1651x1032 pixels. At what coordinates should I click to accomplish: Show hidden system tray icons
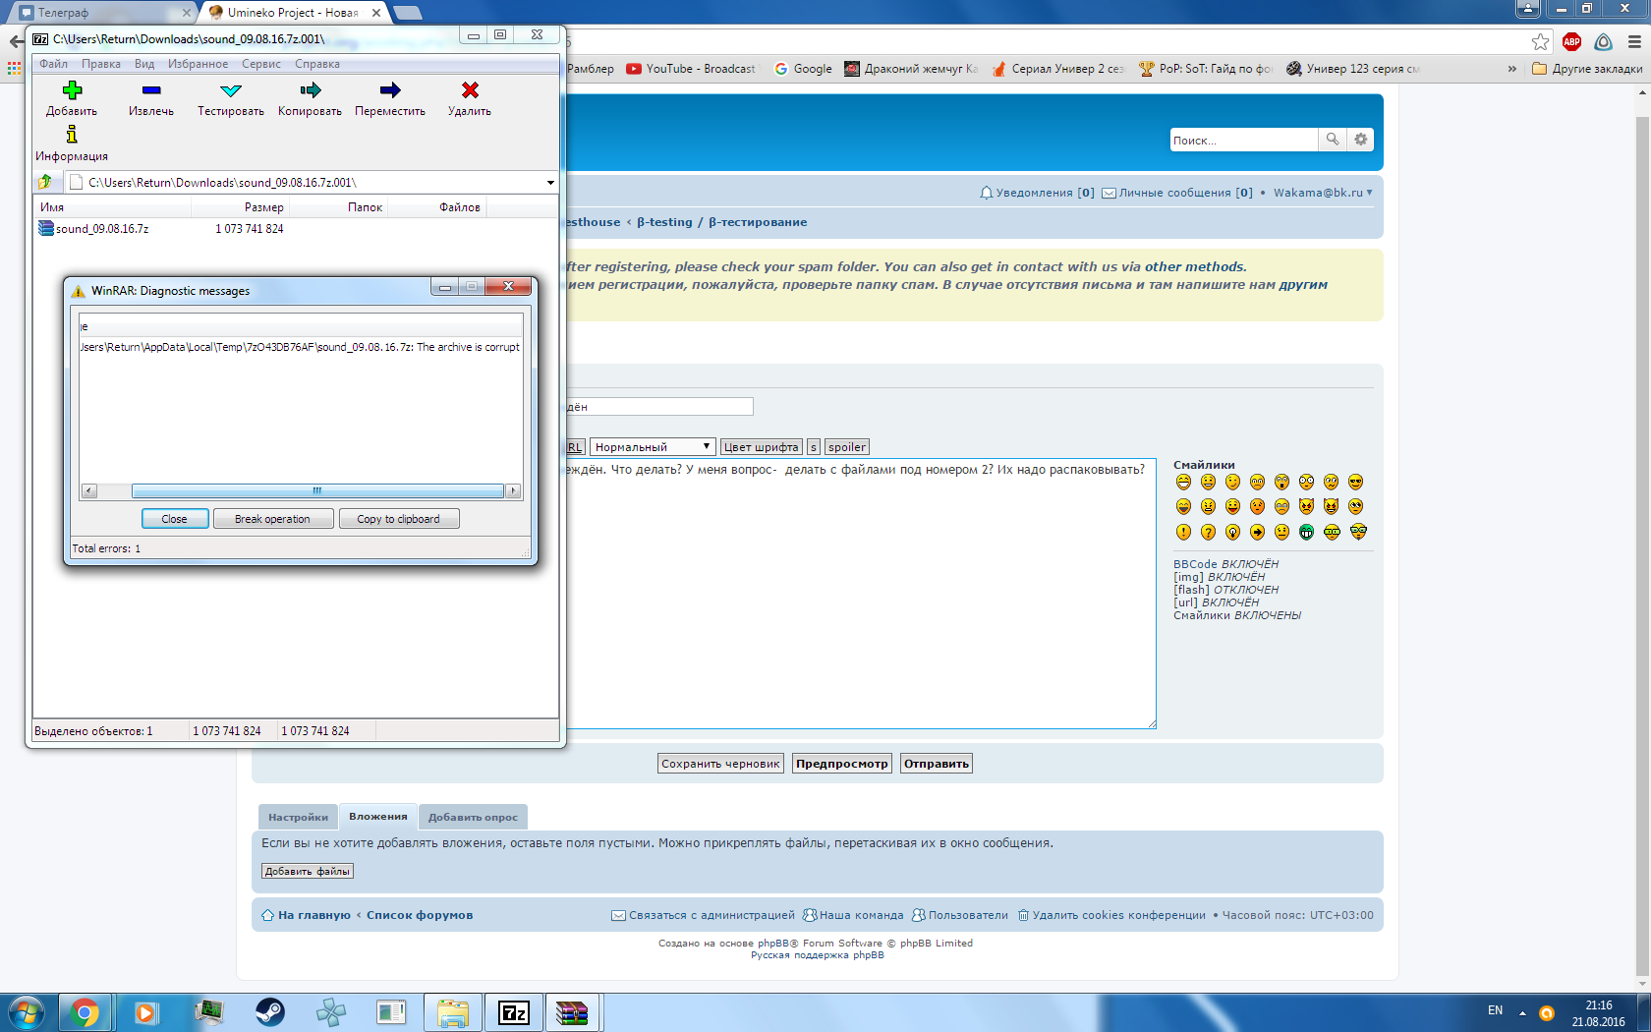point(1522,1012)
